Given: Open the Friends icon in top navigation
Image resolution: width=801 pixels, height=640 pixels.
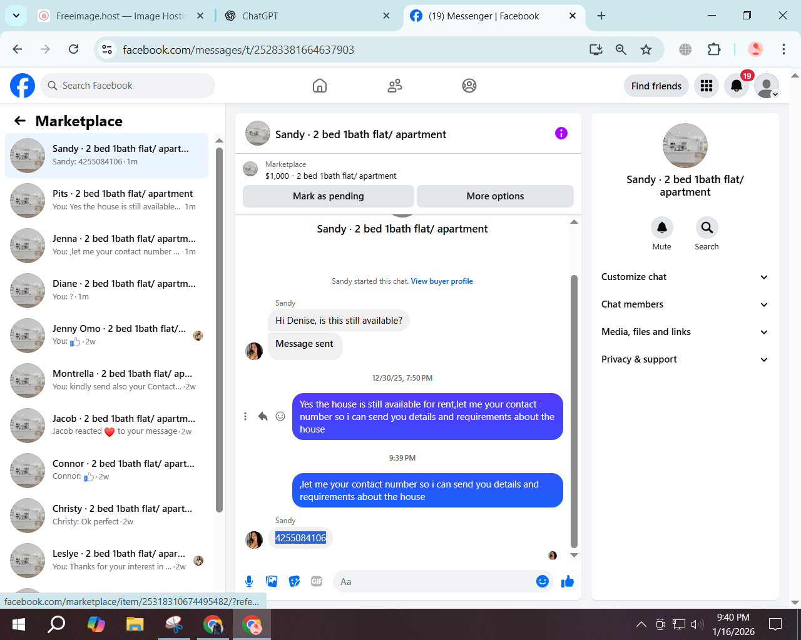Looking at the screenshot, I should [395, 86].
